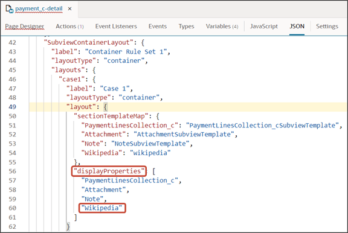348x233 pixels.
Task: Open the Event Listeners tab
Action: click(116, 26)
